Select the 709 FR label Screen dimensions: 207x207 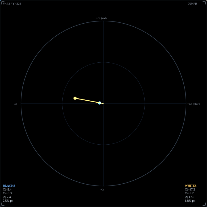click(x=192, y=4)
